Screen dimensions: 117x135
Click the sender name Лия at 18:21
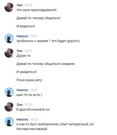tap(19, 51)
